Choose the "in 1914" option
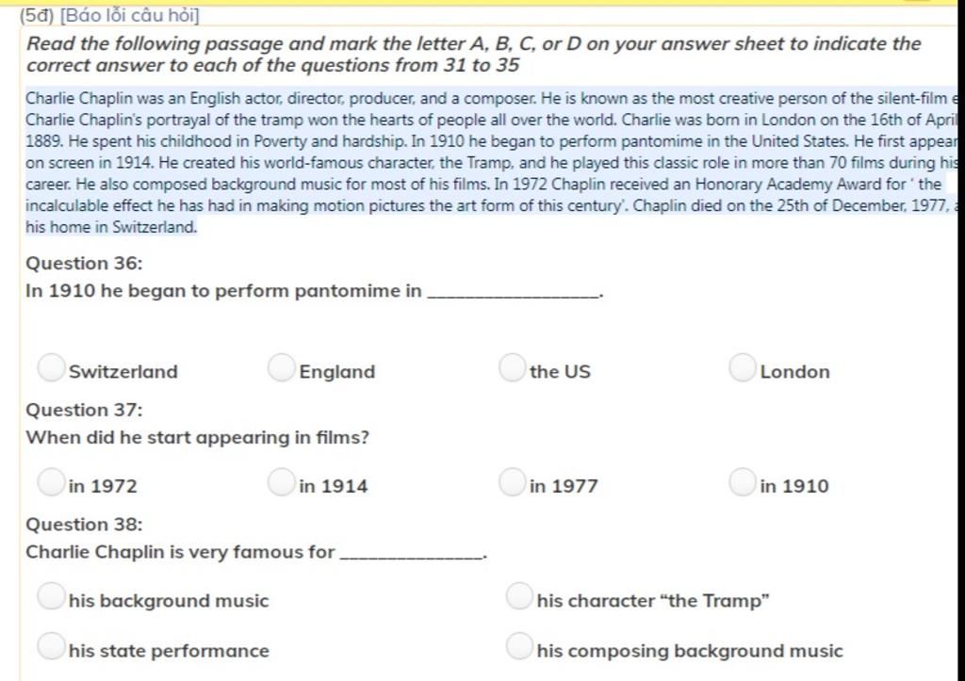The image size is (965, 681). 281,481
